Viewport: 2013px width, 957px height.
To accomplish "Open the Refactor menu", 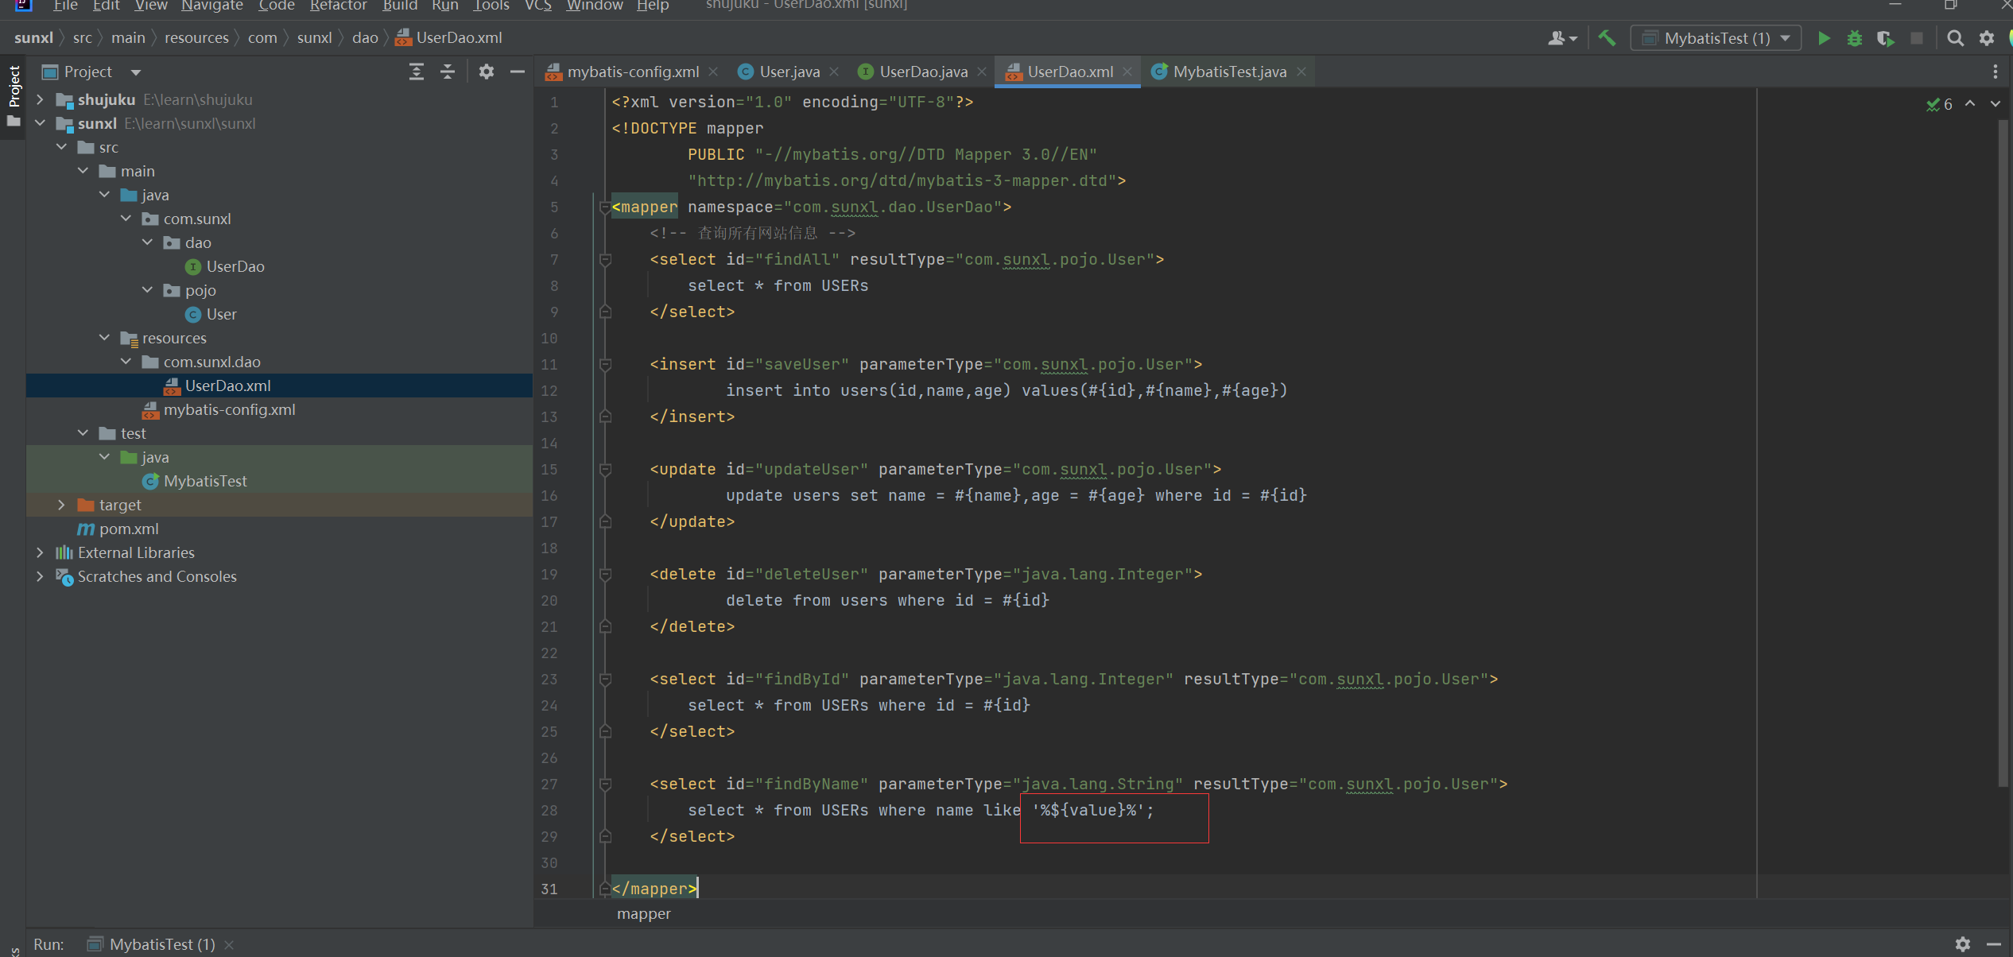I will click(338, 6).
